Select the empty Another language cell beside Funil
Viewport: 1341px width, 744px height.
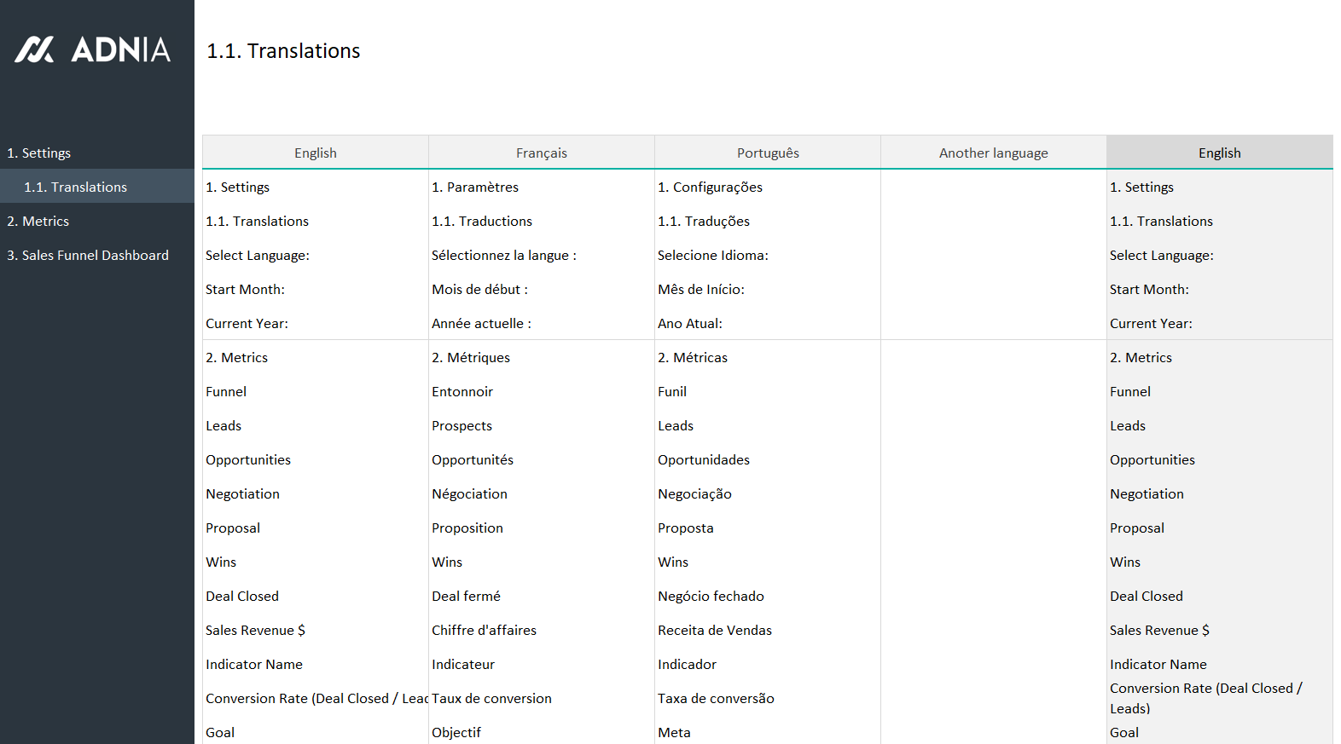click(993, 392)
